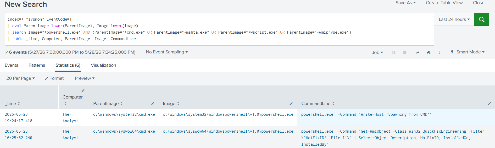Image resolution: width=495 pixels, height=148 pixels.
Task: Print the search results
Action: 429,52
